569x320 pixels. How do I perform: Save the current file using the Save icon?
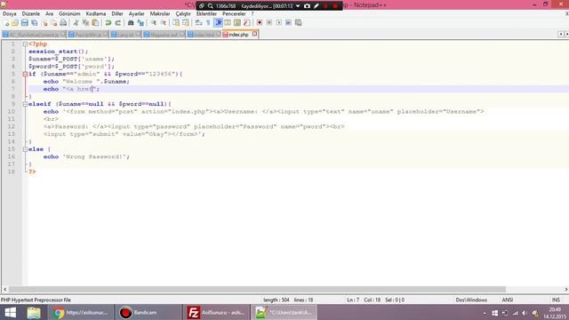tap(25, 23)
